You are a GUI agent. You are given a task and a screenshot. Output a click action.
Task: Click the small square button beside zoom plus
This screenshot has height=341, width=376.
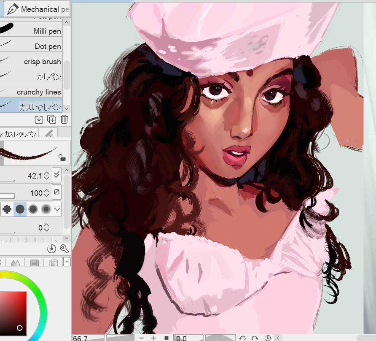(x=167, y=338)
